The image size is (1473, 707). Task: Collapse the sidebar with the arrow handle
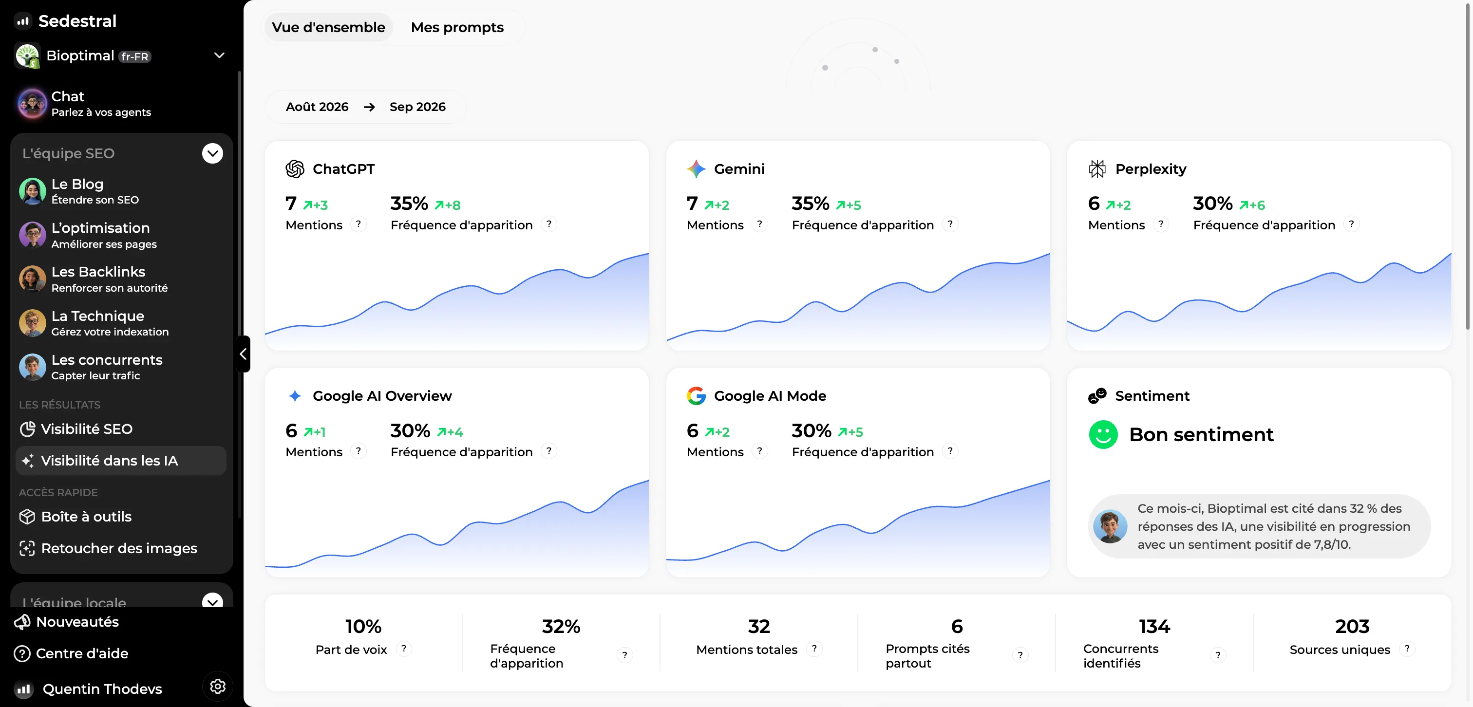243,354
